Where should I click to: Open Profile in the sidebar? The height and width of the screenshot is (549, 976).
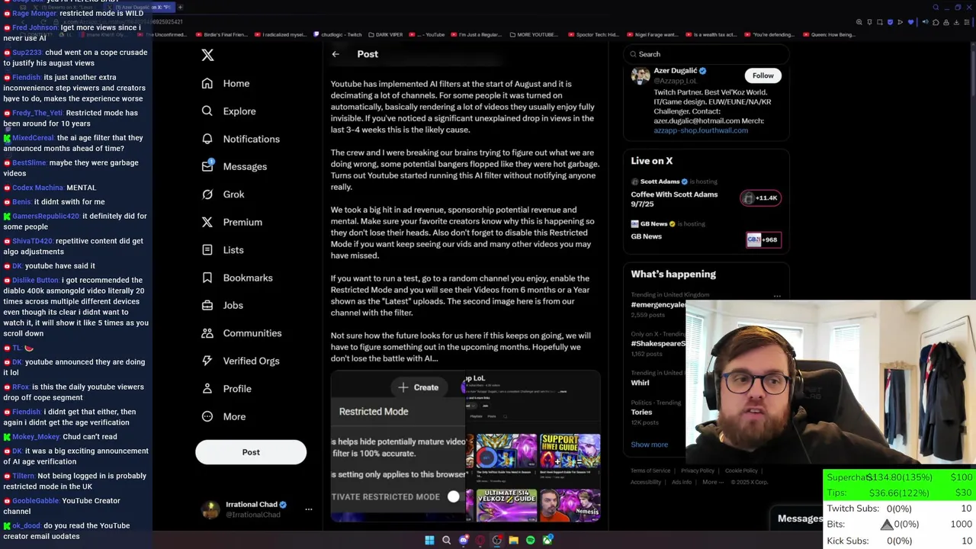[226, 389]
